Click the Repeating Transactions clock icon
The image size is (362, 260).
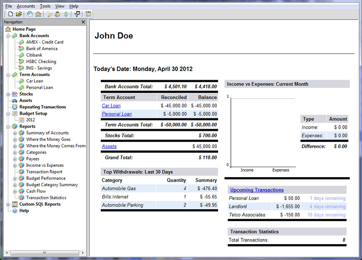(15, 107)
